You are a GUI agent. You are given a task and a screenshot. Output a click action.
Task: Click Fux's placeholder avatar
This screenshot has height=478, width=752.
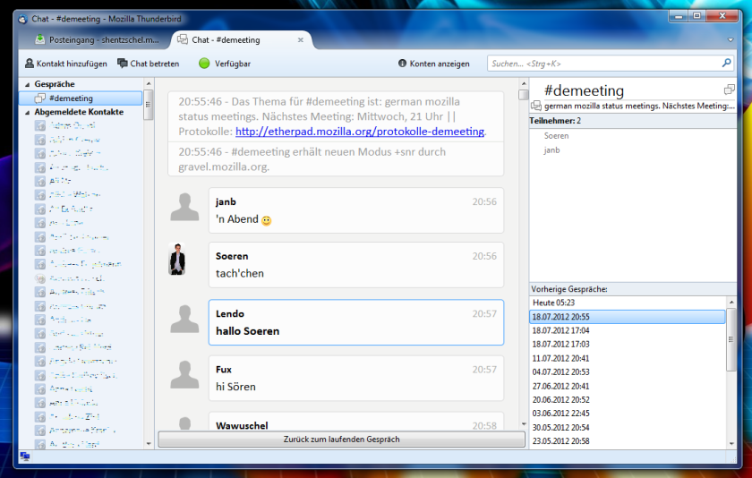pos(184,374)
